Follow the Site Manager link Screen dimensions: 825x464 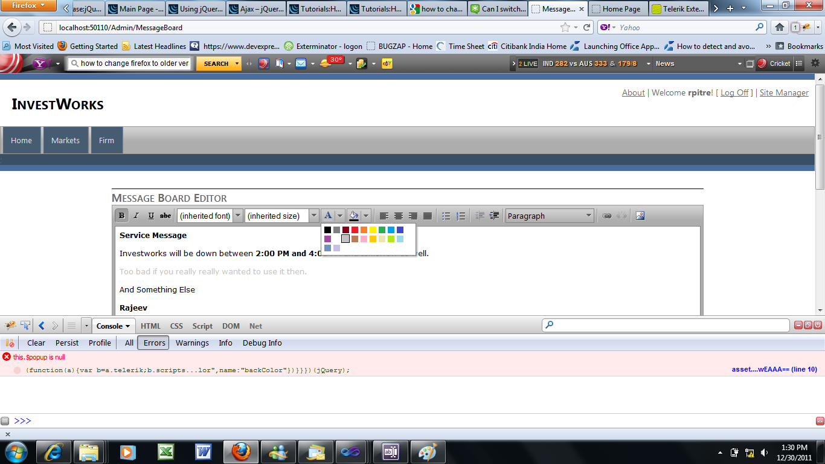click(x=784, y=92)
